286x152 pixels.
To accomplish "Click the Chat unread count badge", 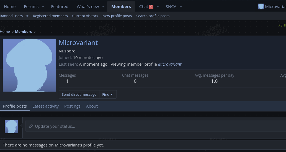I will [151, 7].
